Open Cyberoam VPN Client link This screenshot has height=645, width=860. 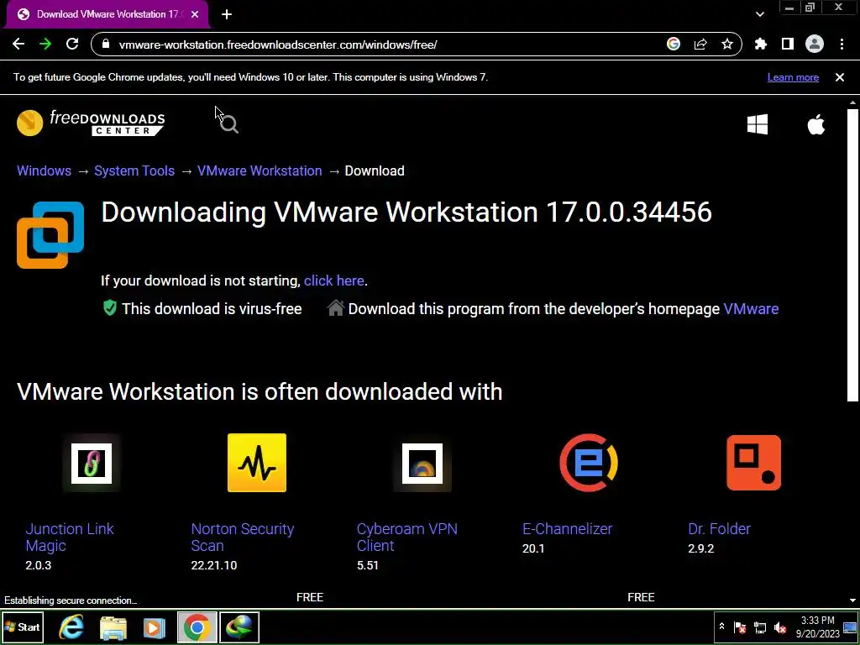(407, 537)
